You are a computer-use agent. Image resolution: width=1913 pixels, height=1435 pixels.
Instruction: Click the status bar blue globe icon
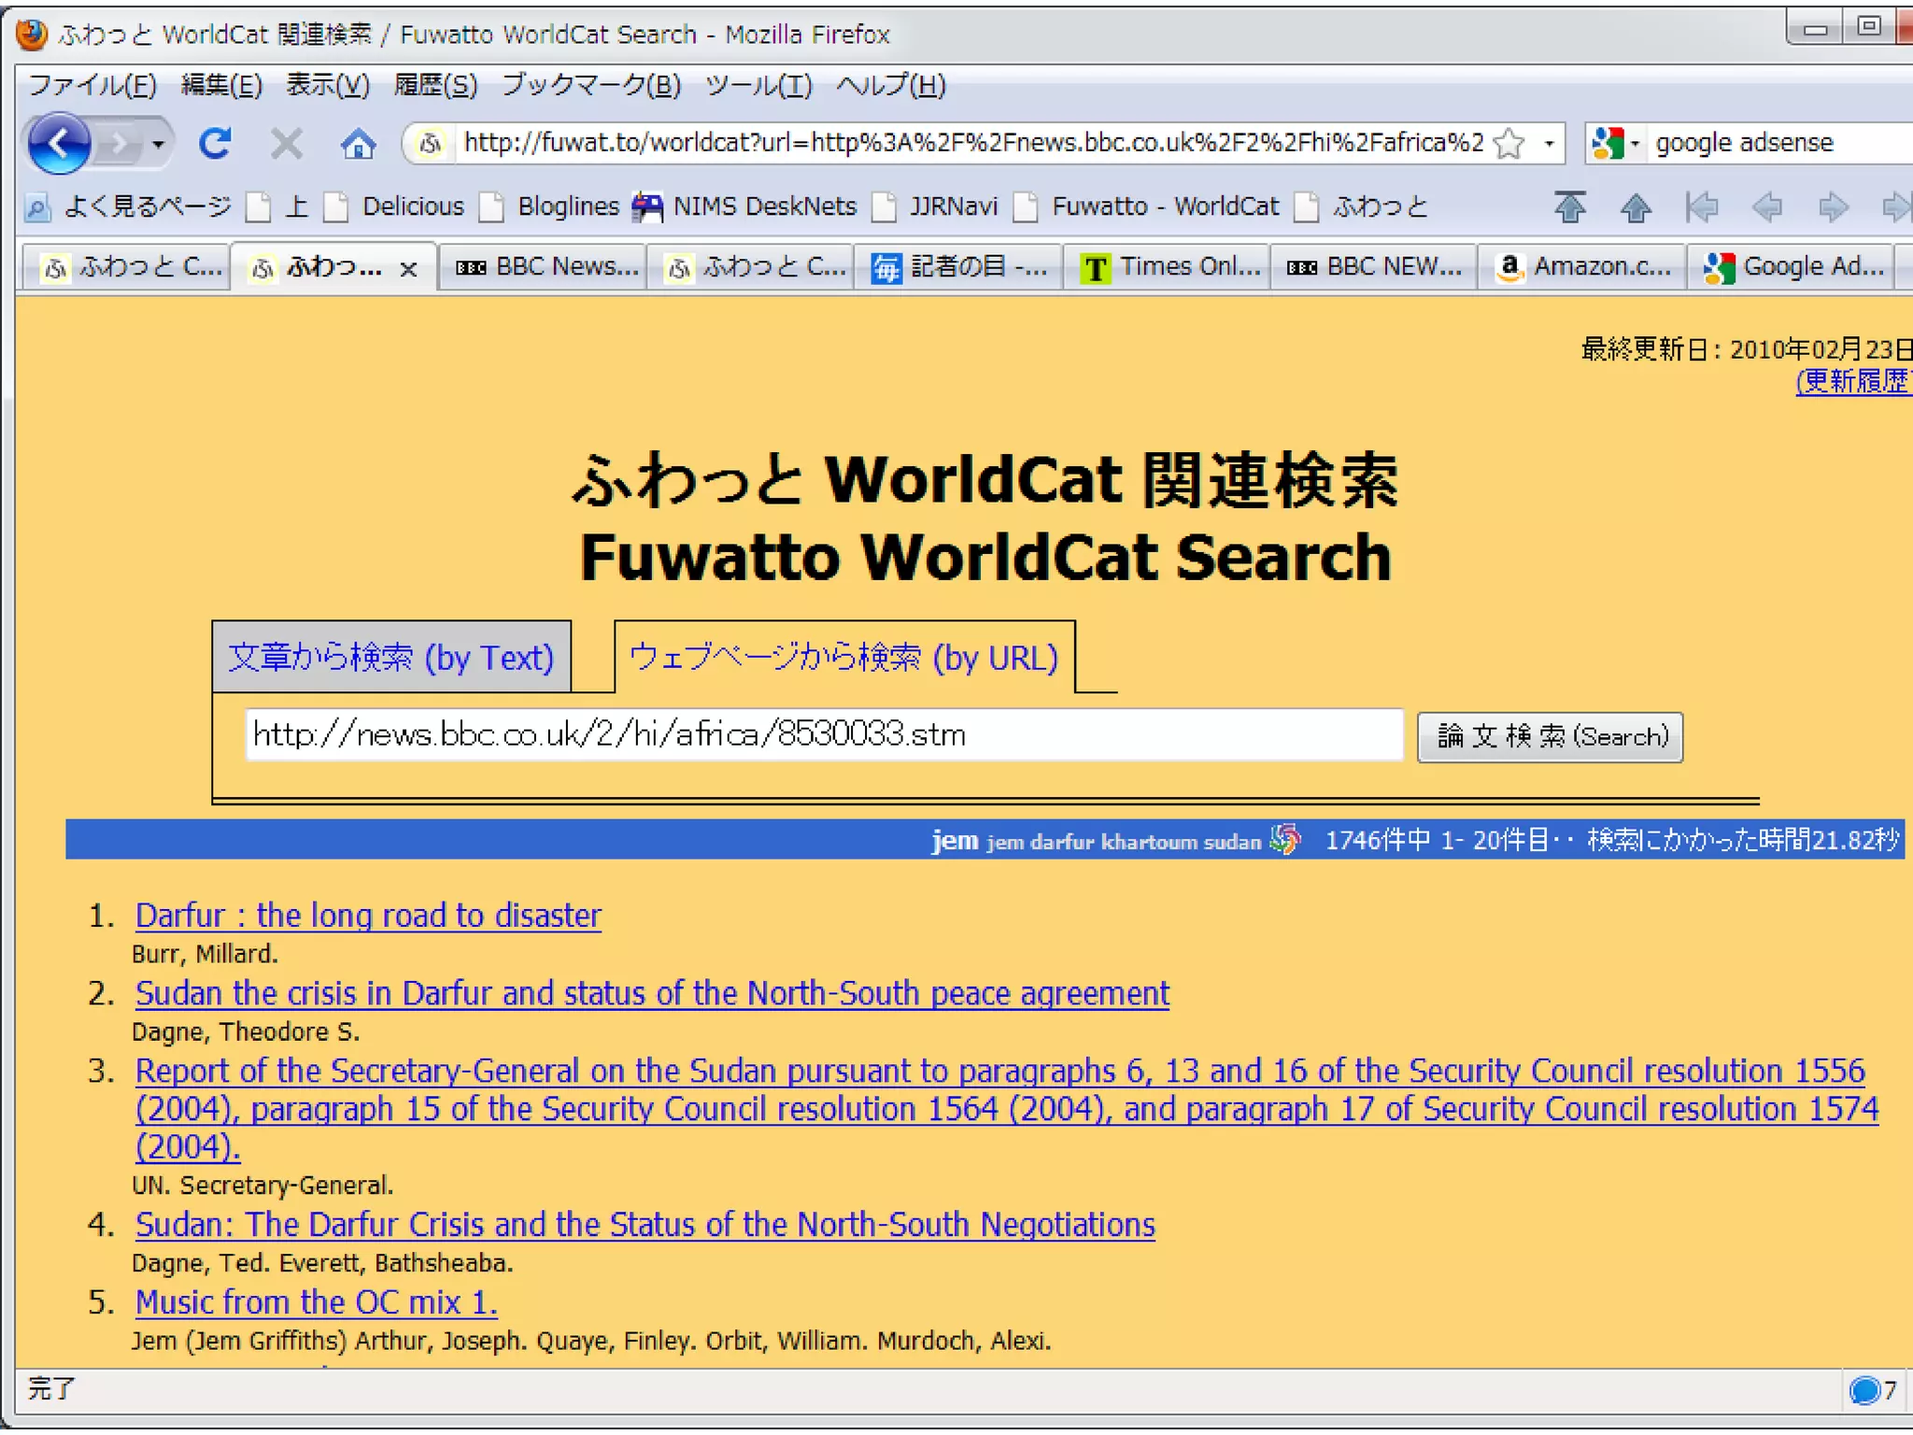point(1864,1390)
